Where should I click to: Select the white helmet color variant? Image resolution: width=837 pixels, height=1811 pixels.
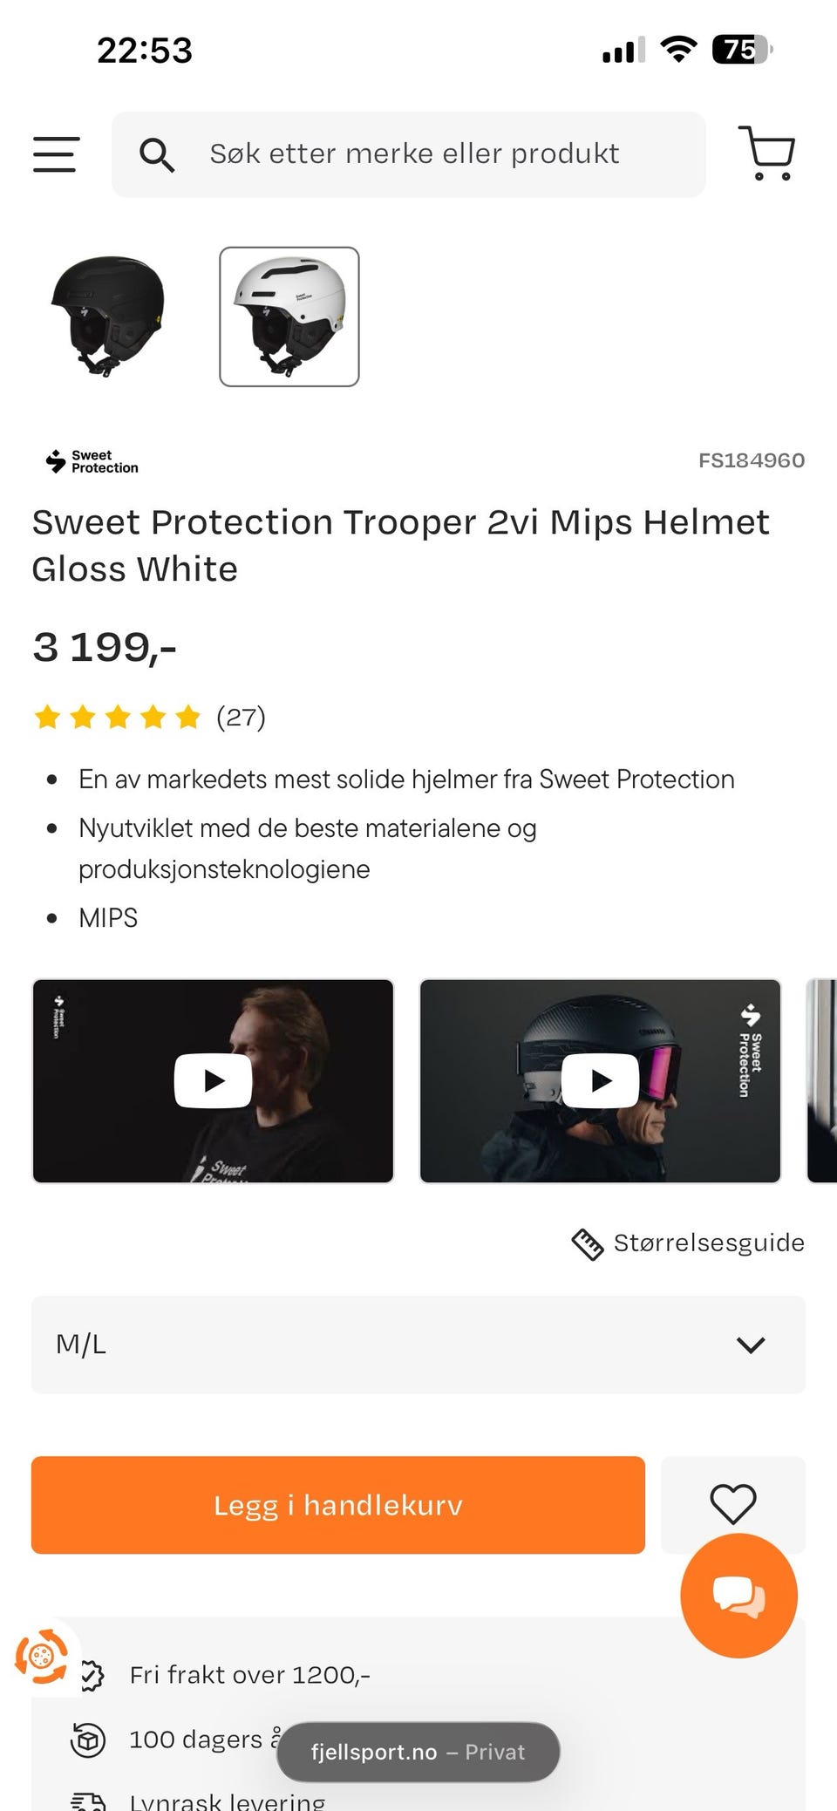pyautogui.click(x=289, y=317)
